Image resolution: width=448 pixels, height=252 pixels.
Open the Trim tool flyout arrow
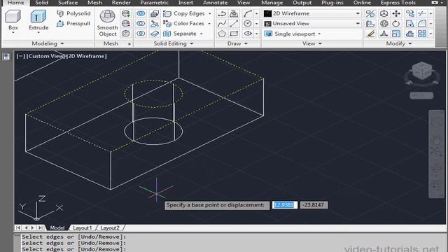[x=430, y=13]
